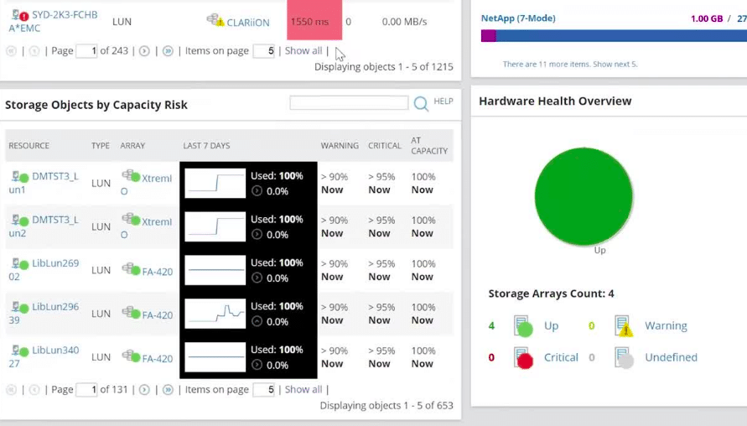Open HELP for Storage Objects by Capacity Risk
Viewport: 747px width, 426px height.
(x=443, y=101)
